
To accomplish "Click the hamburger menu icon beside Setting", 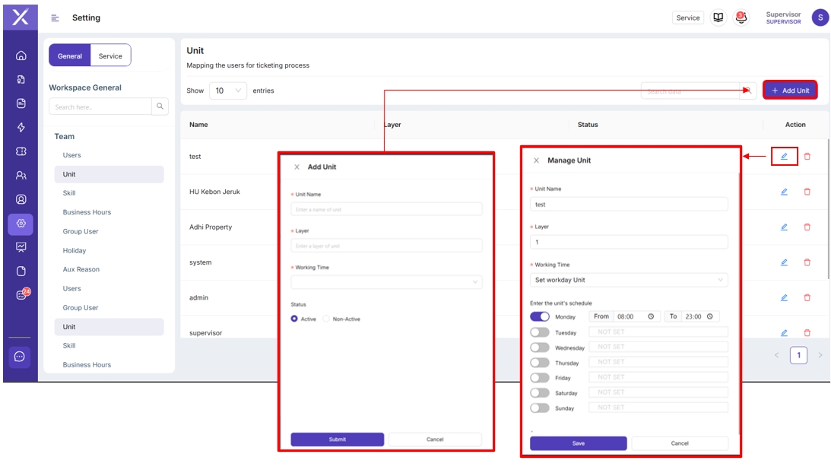I will click(55, 17).
